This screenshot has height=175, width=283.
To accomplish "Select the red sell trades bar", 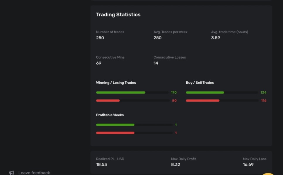I will (202, 101).
